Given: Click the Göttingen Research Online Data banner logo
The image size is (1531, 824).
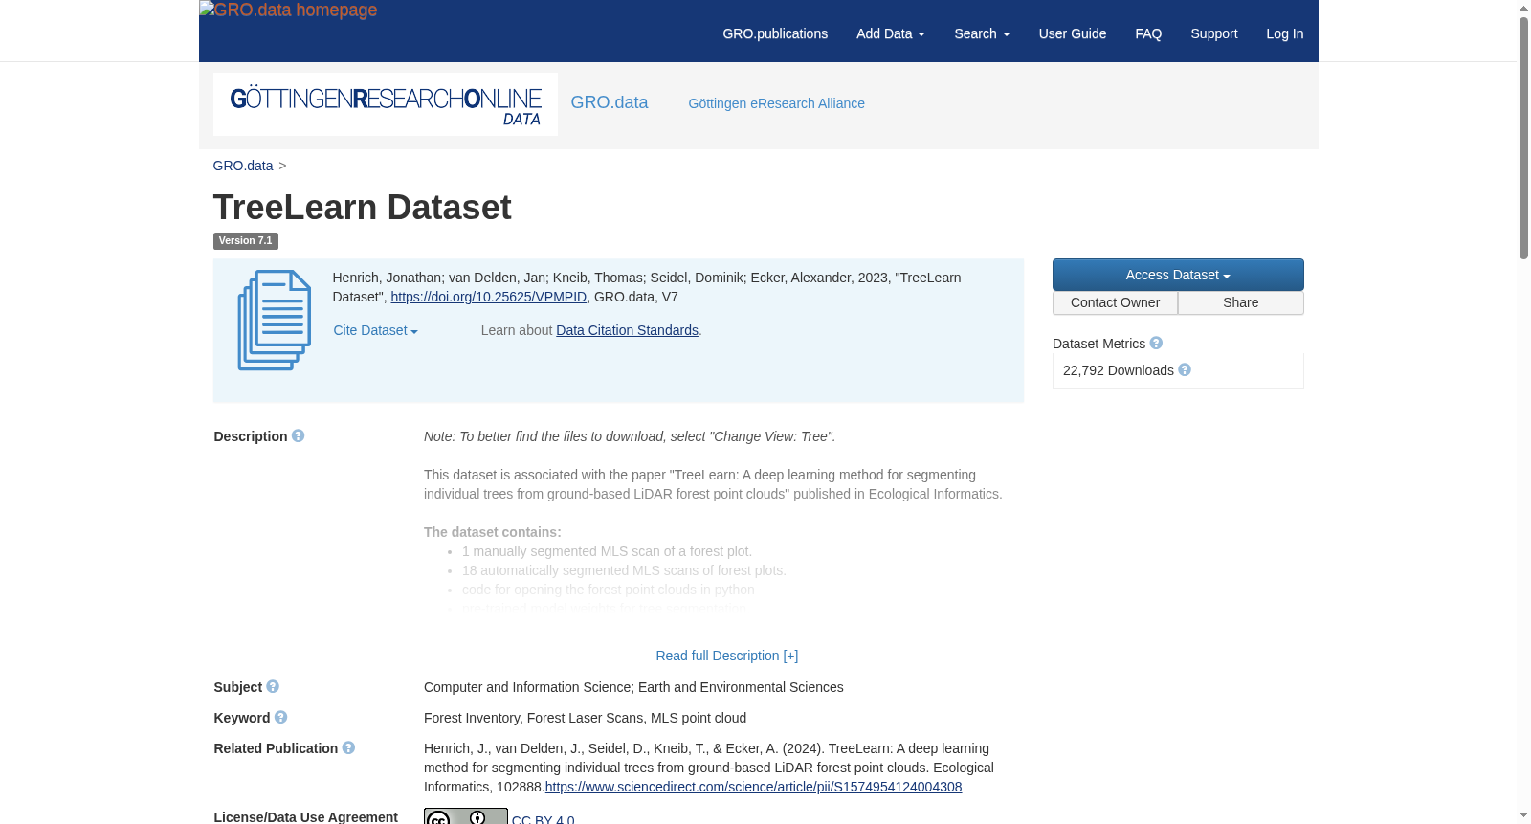Looking at the screenshot, I should 386,104.
